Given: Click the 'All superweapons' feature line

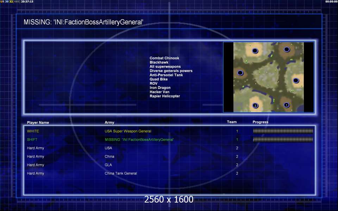Looking at the screenshot, I should click(165, 66).
